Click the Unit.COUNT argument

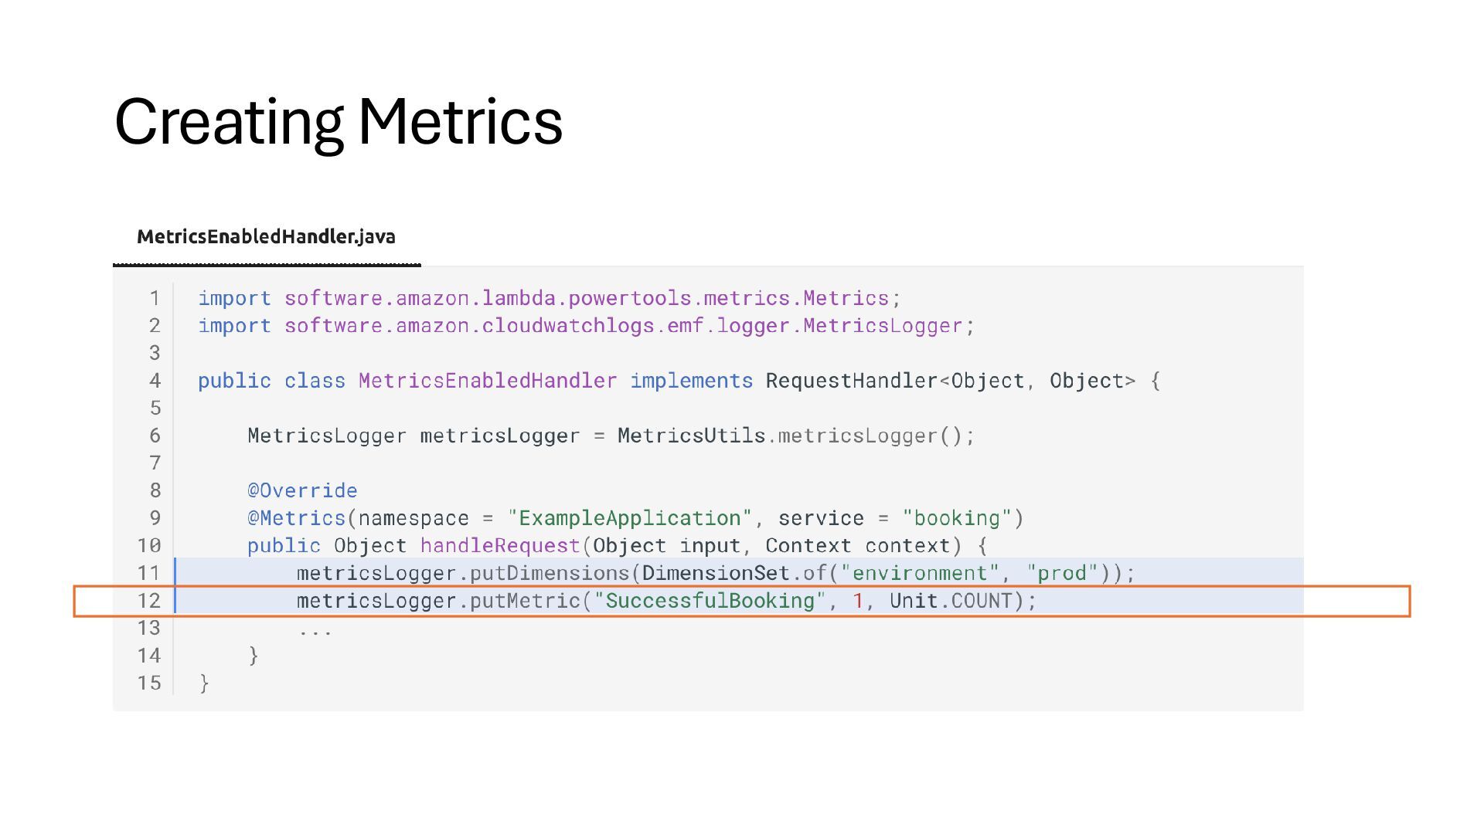coord(951,601)
